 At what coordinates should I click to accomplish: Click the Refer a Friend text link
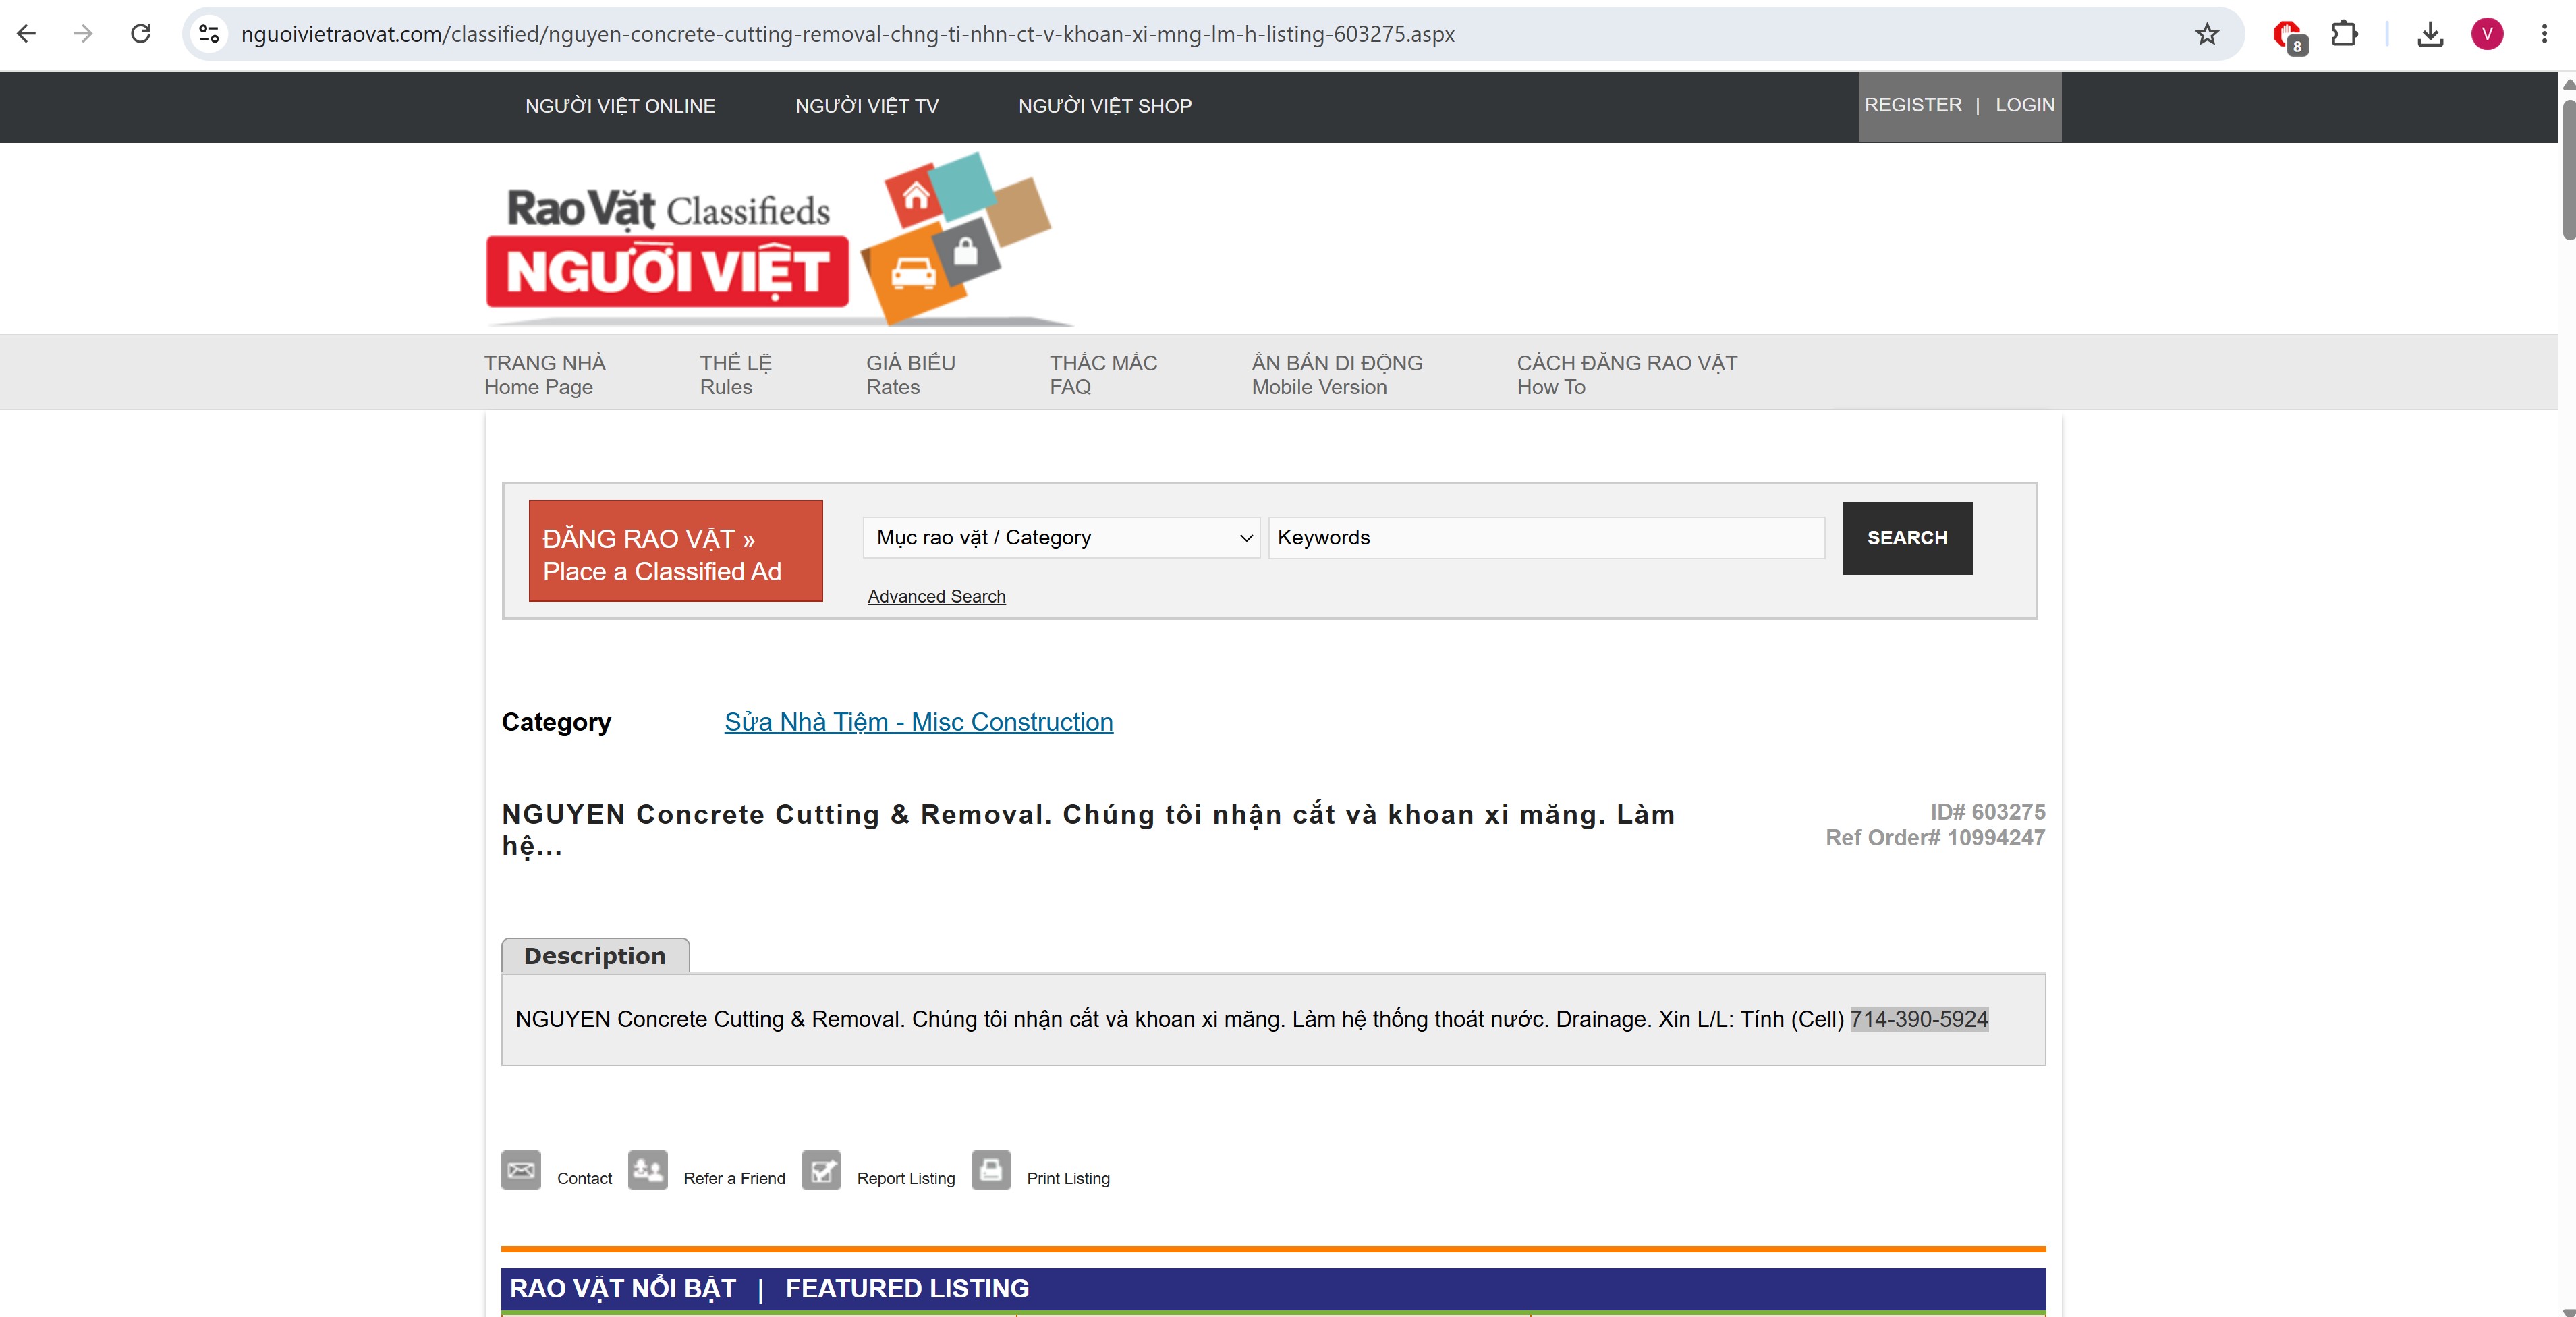click(x=734, y=1178)
